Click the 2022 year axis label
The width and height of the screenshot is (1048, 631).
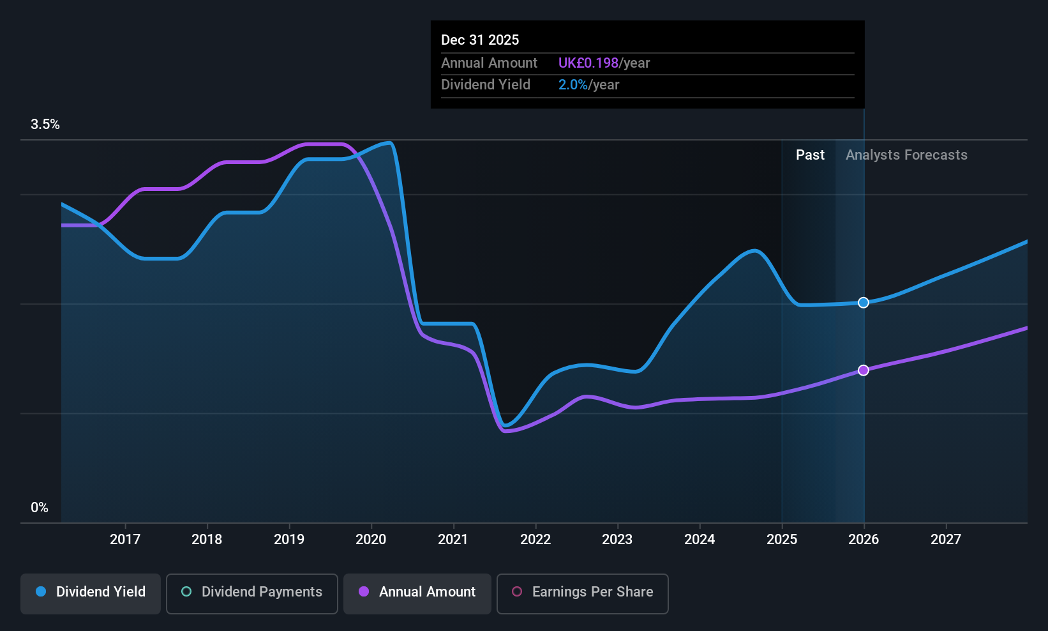535,540
